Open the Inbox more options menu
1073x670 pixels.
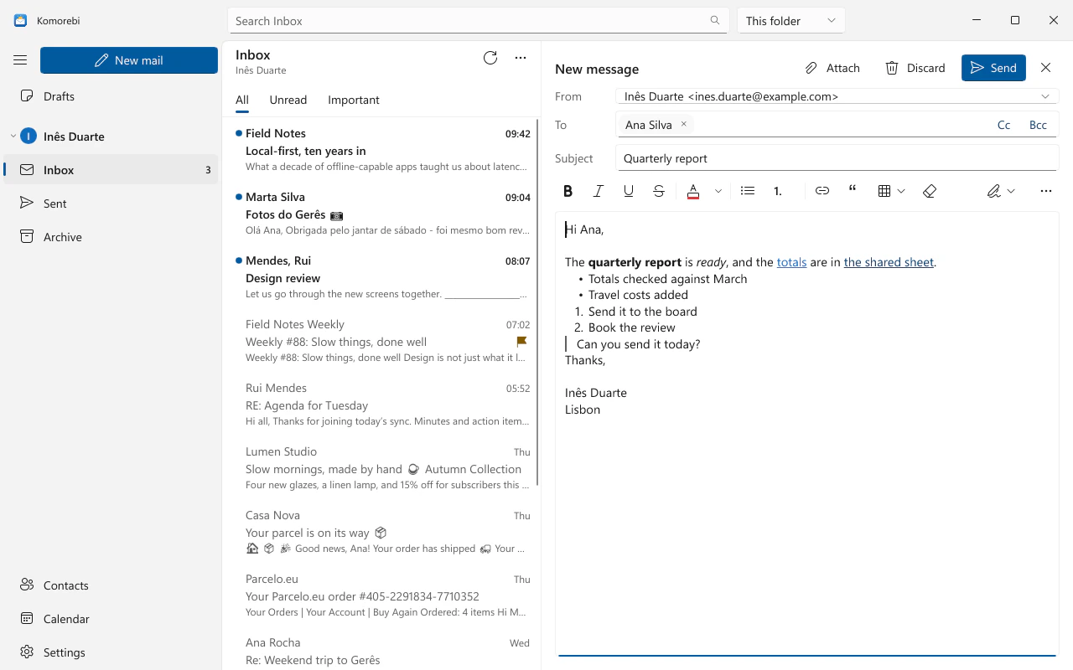(x=521, y=58)
